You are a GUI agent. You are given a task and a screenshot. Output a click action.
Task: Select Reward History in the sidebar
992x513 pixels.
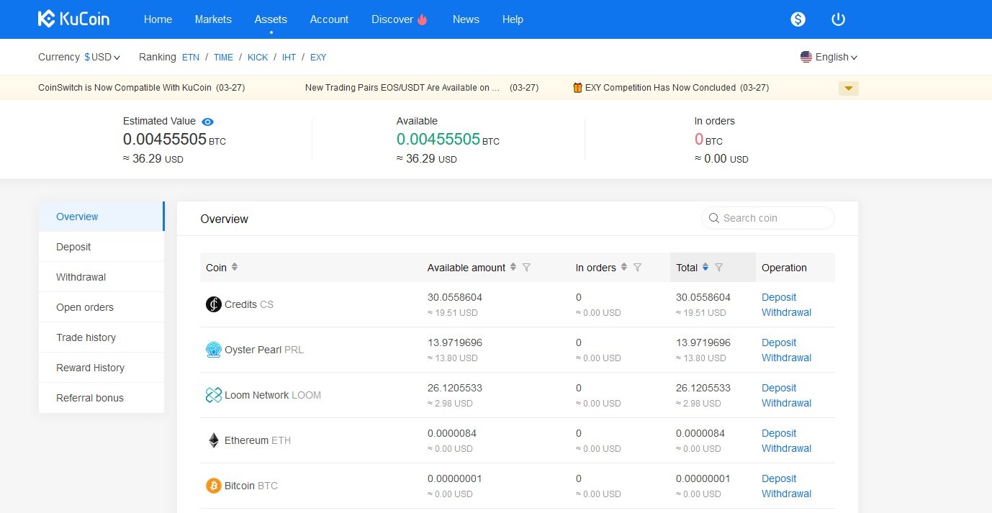coord(102,368)
